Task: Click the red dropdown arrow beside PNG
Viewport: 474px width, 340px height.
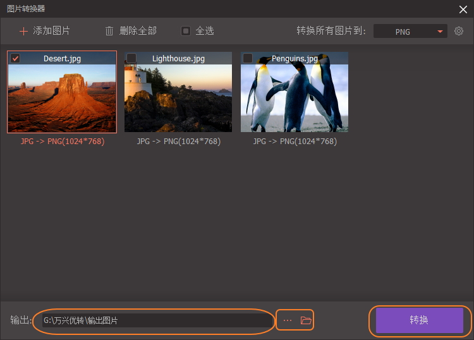Action: [440, 32]
